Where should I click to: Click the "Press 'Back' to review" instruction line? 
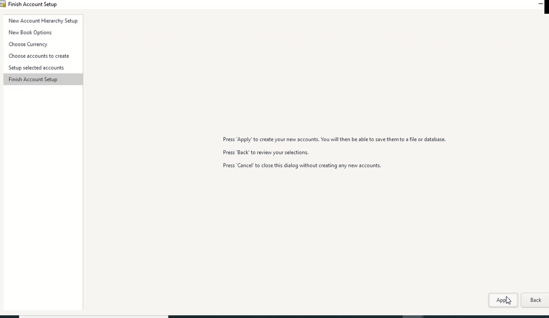pyautogui.click(x=266, y=153)
